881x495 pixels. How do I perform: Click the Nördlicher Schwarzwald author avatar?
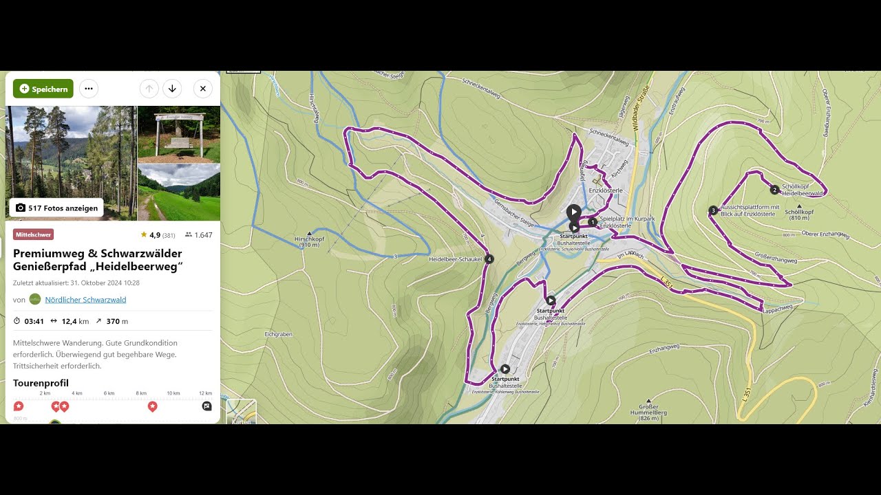pos(35,299)
